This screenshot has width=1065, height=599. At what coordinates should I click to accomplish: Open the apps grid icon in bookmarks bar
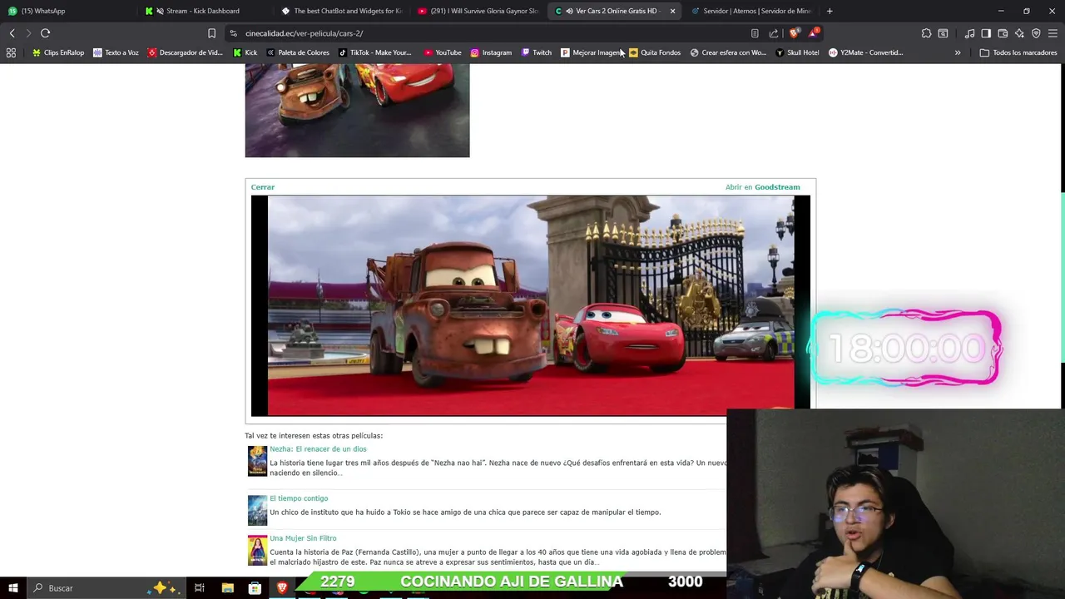(11, 52)
